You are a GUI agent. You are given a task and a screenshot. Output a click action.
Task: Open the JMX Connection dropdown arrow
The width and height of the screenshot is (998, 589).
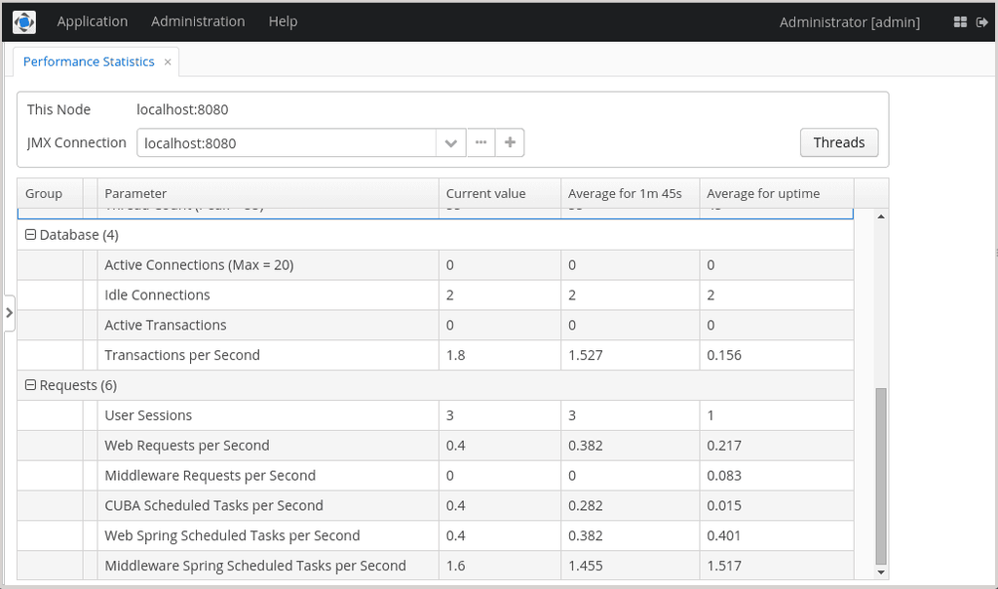tap(450, 142)
